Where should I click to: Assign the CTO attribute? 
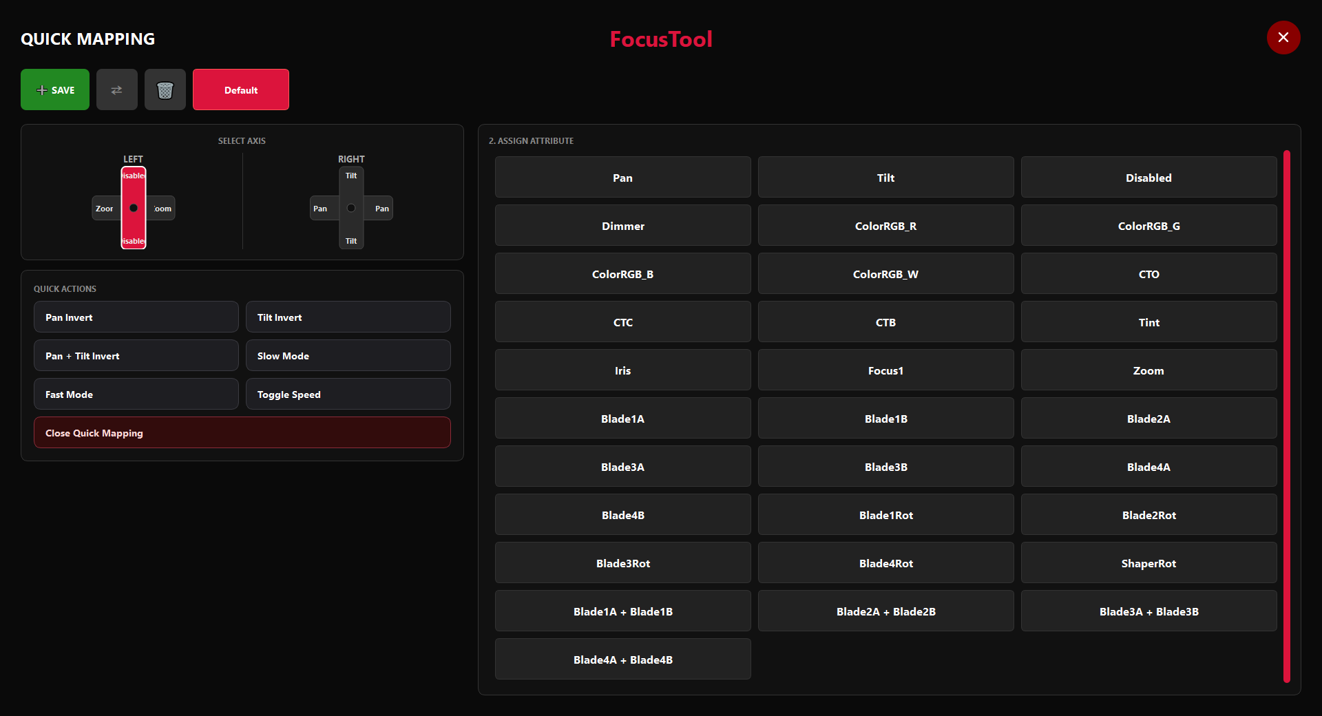pyautogui.click(x=1149, y=273)
